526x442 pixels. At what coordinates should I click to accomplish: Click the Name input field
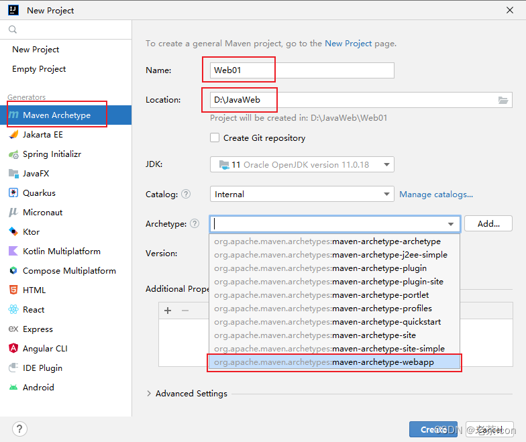click(302, 70)
